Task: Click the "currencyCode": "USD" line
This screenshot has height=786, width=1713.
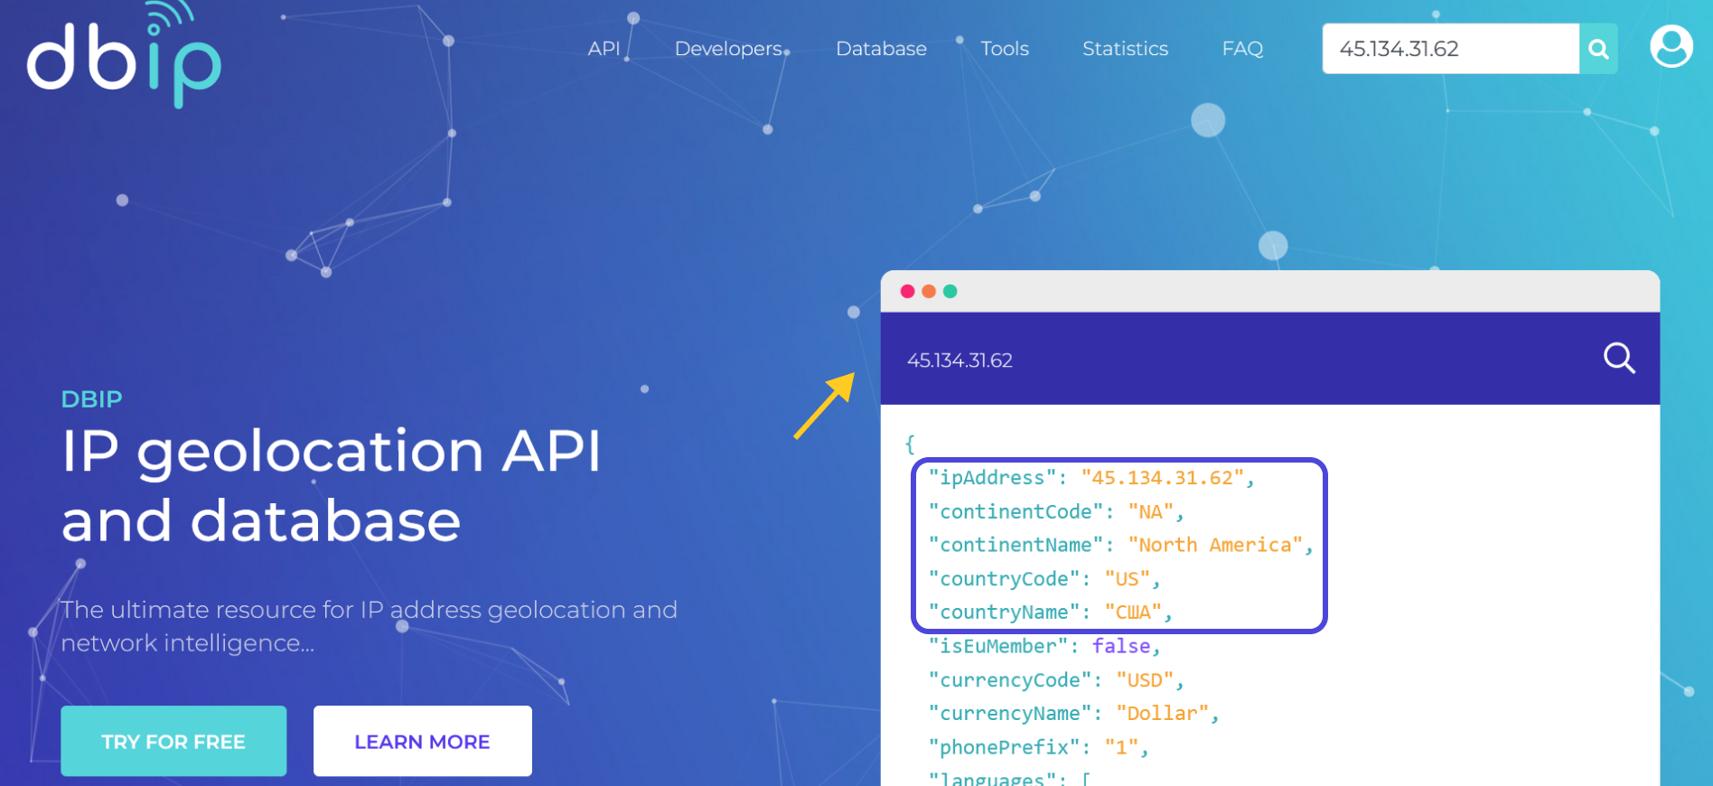Action: [1056, 680]
